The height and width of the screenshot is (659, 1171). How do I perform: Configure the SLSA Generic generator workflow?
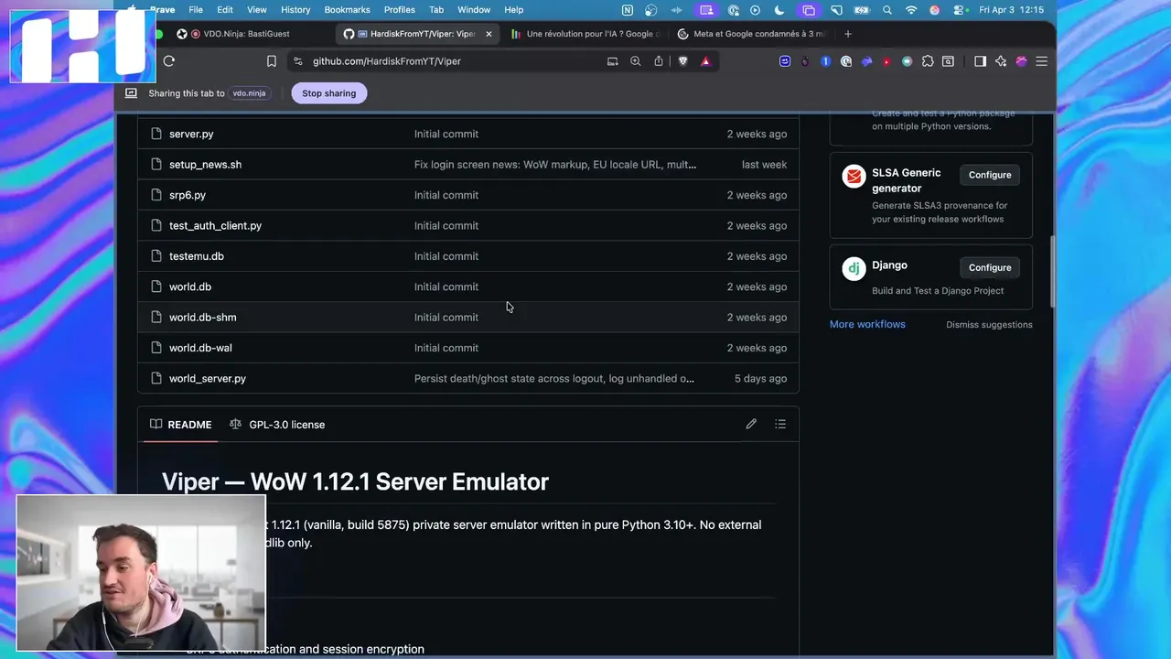click(x=990, y=175)
